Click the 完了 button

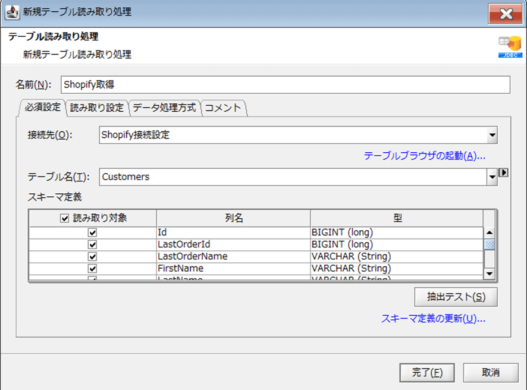[x=427, y=373]
